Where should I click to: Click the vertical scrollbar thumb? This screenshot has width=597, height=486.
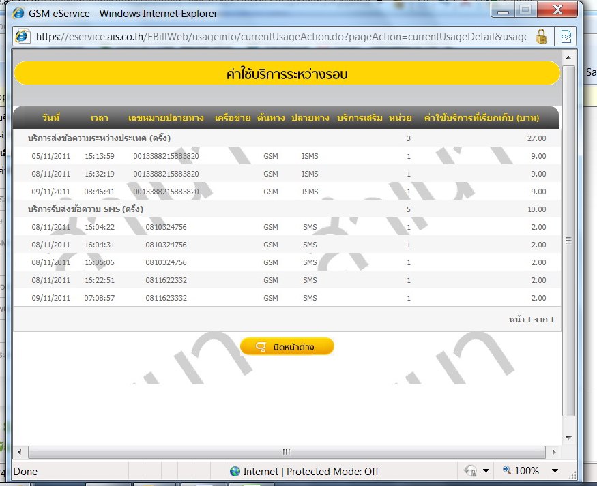tap(568, 241)
